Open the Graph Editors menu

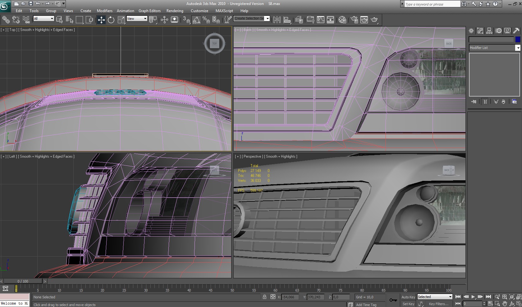click(149, 11)
